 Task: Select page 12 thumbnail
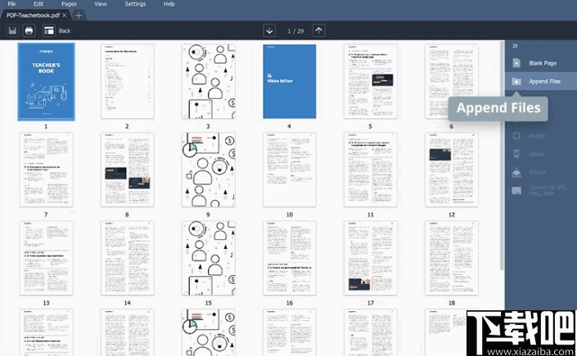[x=452, y=170]
